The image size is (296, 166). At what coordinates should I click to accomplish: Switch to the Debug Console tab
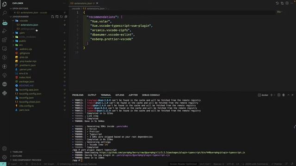pyautogui.click(x=151, y=95)
